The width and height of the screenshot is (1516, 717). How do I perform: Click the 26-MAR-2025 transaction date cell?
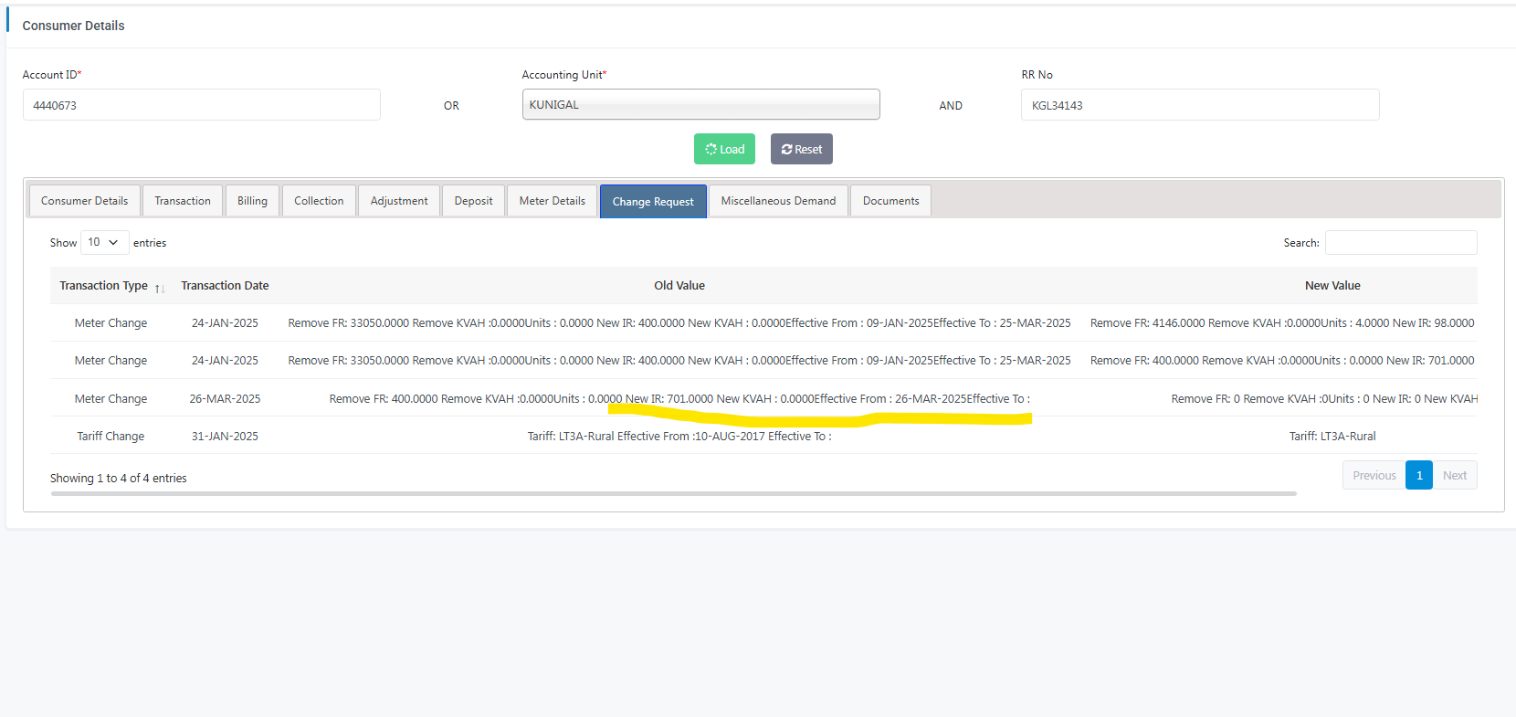(225, 399)
